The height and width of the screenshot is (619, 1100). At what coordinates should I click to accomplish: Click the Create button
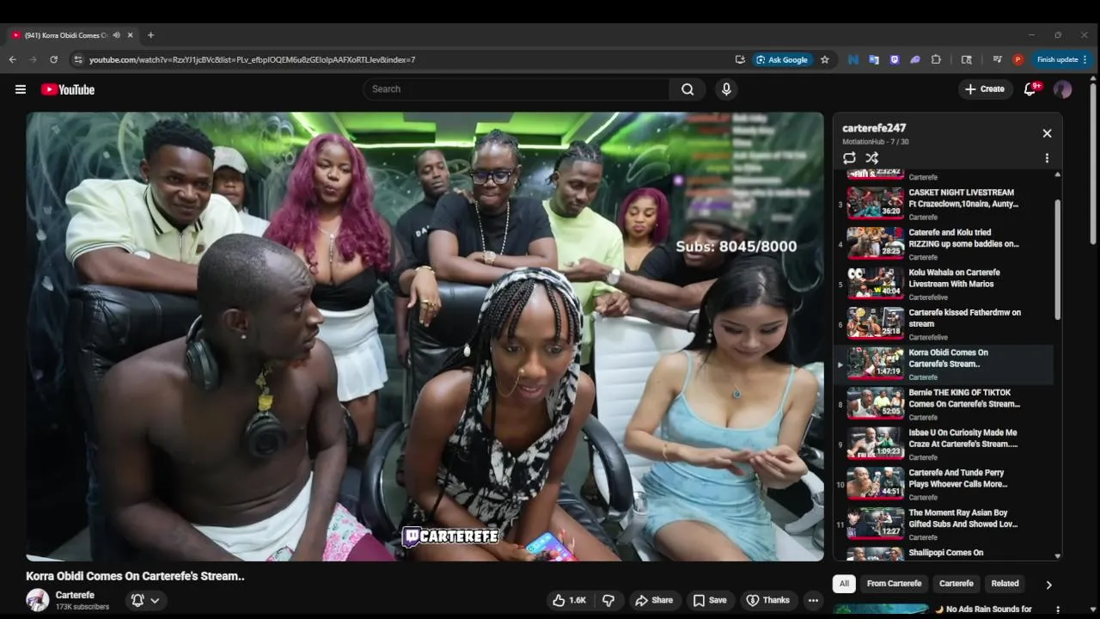pos(985,89)
